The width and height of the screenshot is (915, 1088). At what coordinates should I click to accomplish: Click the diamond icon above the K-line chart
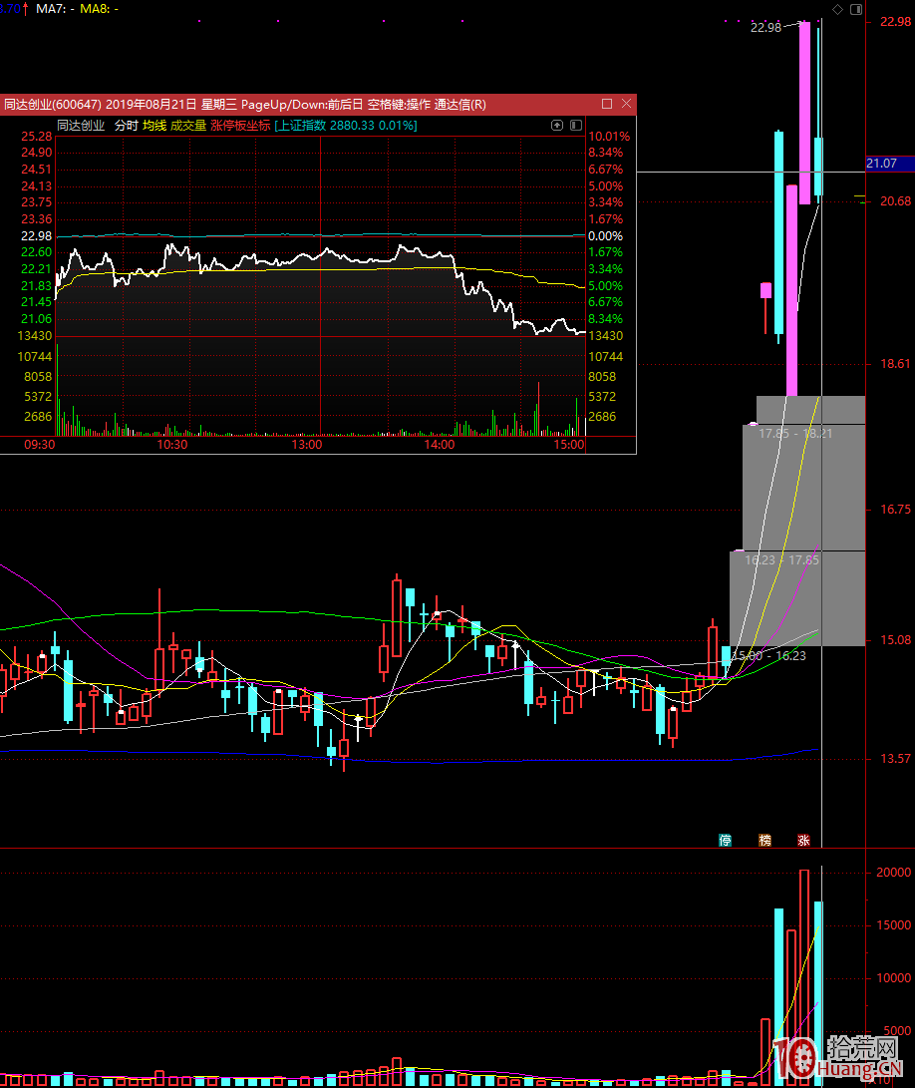[x=837, y=9]
